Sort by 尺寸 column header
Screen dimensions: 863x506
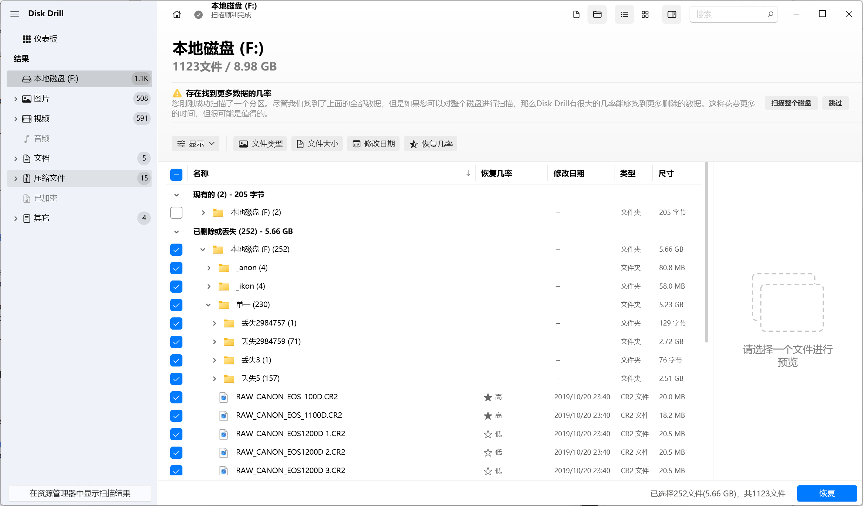(666, 173)
